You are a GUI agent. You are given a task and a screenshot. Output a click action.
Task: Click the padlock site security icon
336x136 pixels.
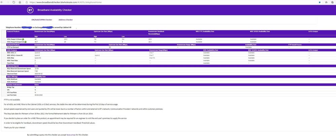(27, 2)
